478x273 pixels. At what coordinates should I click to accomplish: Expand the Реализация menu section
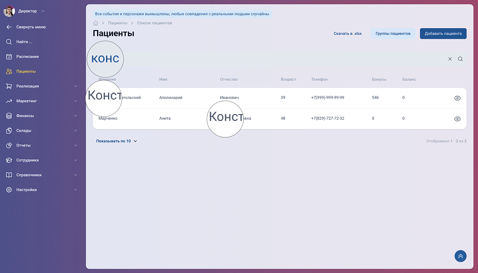[76, 86]
